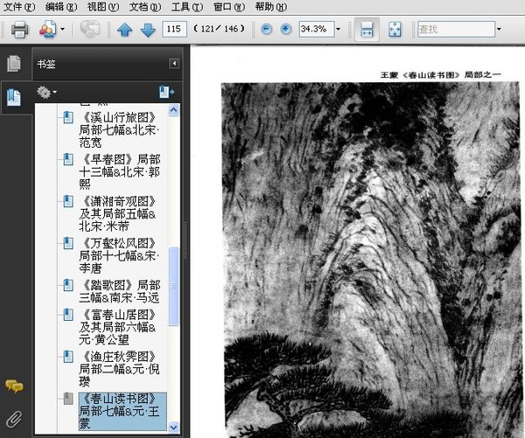Click the bookmarks scrollbar thumb

point(174,286)
